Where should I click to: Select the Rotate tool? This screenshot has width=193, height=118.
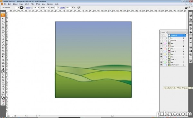pos(3,48)
